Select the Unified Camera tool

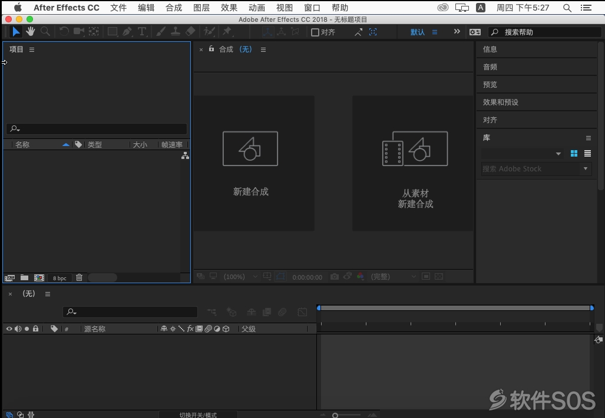(x=79, y=32)
